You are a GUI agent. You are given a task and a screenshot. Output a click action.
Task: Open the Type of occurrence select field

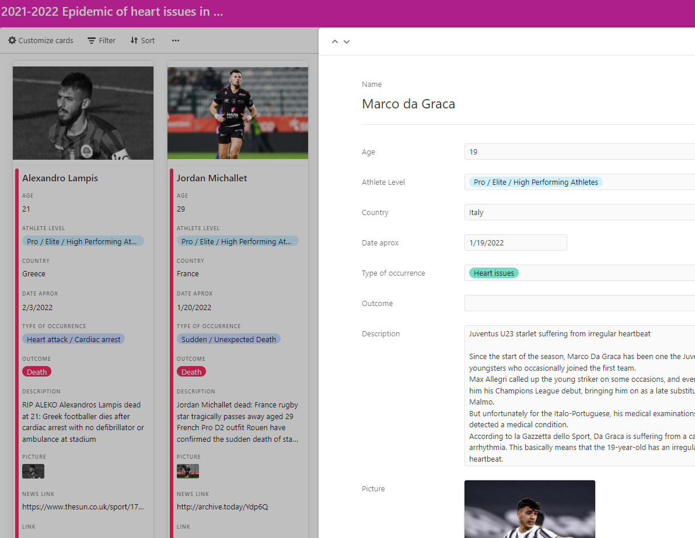(x=579, y=273)
